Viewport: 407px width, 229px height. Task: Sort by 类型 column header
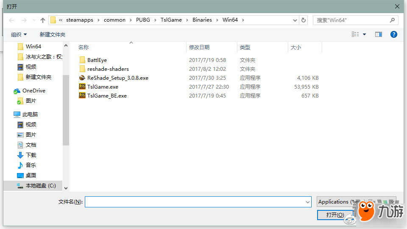pyautogui.click(x=245, y=47)
